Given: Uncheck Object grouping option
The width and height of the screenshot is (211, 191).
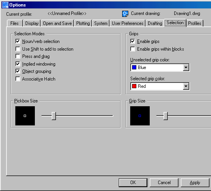Looking at the screenshot, I should 18,71.
